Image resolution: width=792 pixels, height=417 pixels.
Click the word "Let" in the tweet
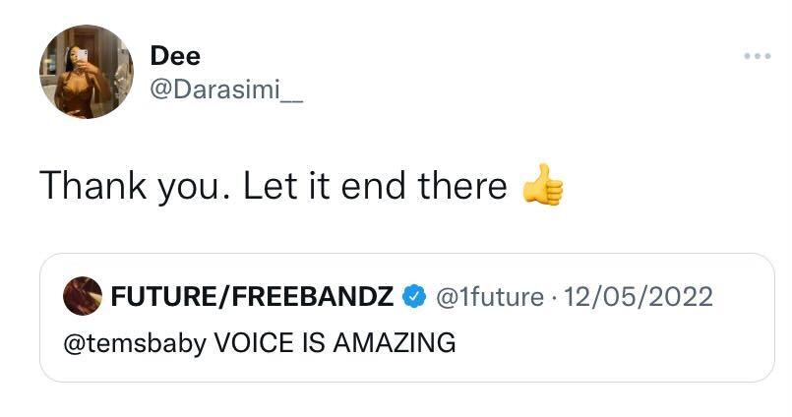click(x=265, y=185)
